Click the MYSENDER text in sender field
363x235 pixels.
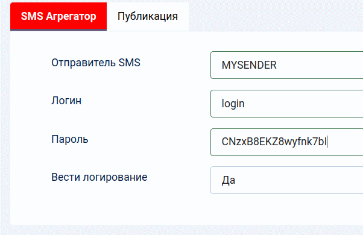tap(249, 65)
